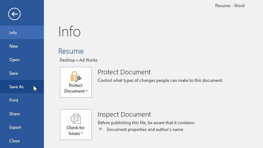Click the square bullet beside Document properties
Image resolution: width=263 pixels, height=148 pixels.
pos(101,129)
